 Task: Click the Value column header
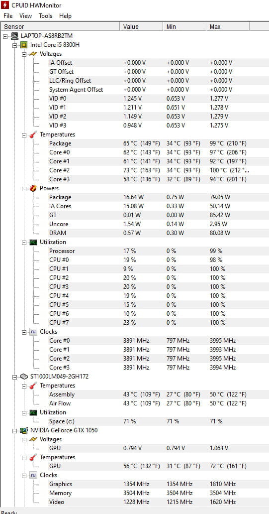pyautogui.click(x=141, y=26)
